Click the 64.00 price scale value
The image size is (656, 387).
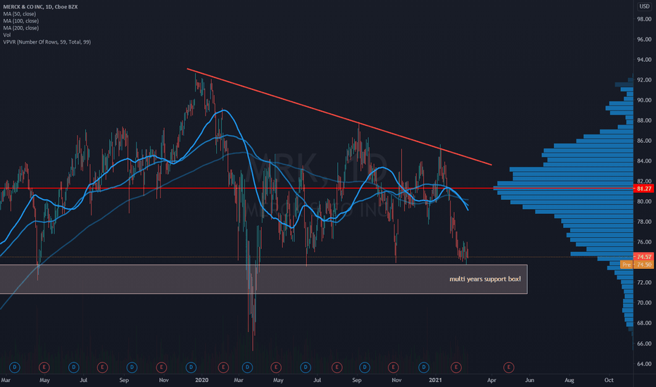[644, 364]
